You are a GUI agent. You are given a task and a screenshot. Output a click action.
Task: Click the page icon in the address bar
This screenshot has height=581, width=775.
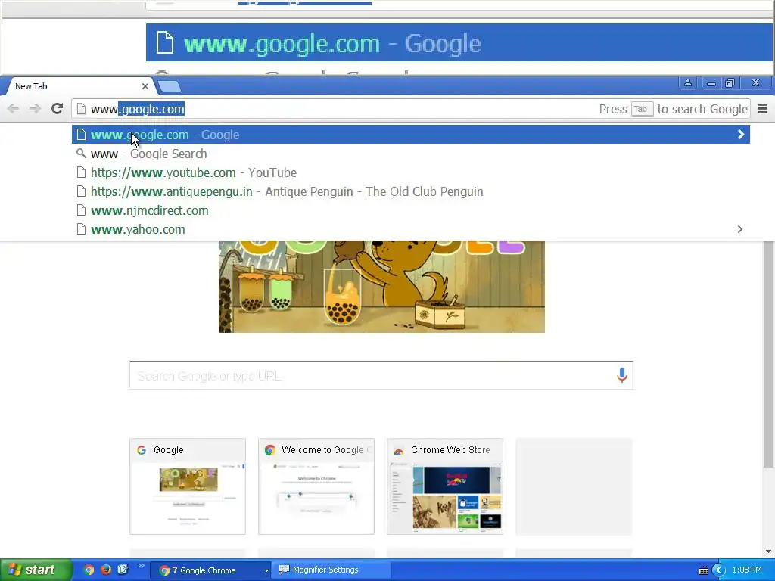click(x=82, y=109)
